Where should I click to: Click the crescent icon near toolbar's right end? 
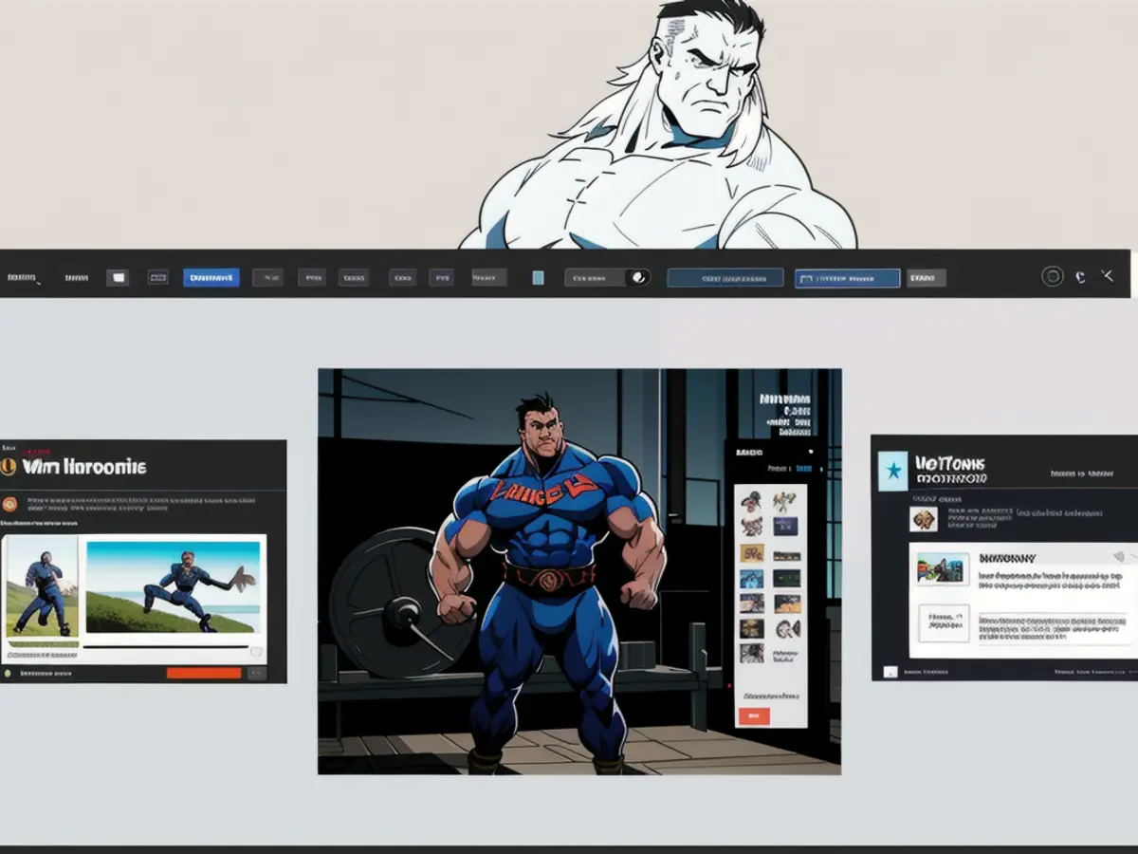[1080, 277]
